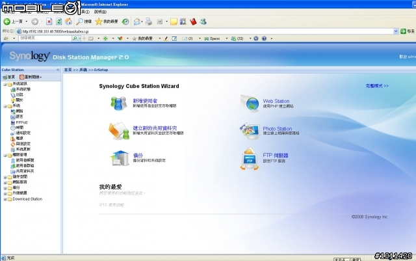Expand the 外接裝置 tree folder
The image size is (416, 261).
(5, 193)
